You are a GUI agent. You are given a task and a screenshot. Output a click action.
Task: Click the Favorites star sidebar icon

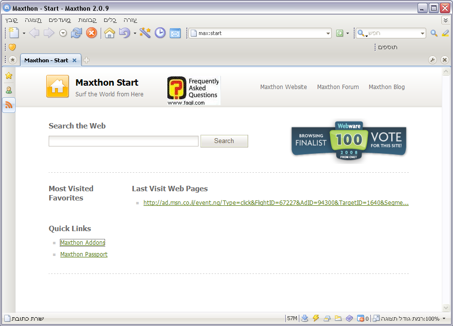9,76
